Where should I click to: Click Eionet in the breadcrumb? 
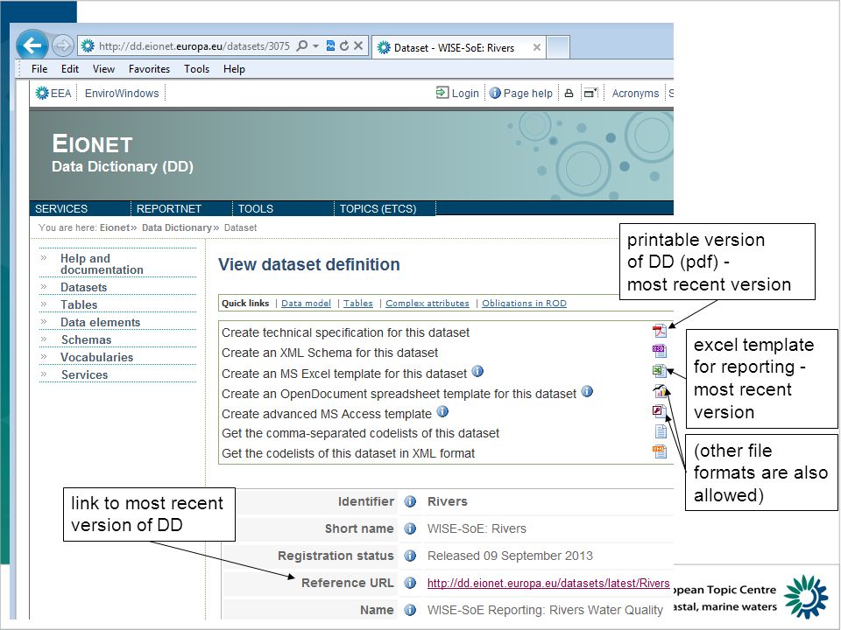[x=114, y=227]
